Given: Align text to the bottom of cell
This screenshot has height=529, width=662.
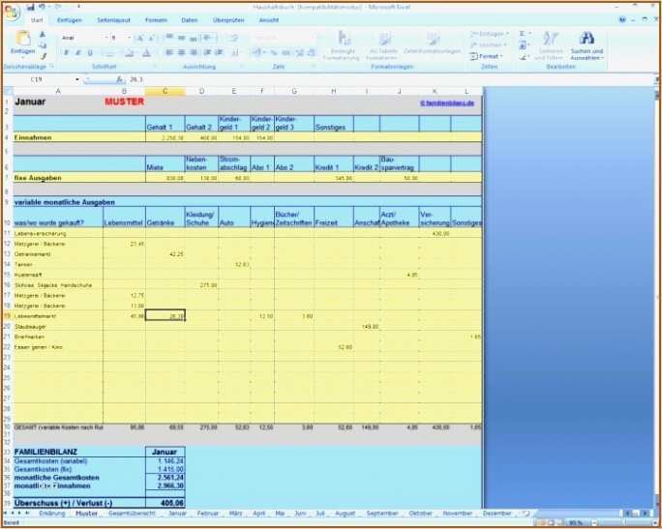Looking at the screenshot, I should (194, 38).
